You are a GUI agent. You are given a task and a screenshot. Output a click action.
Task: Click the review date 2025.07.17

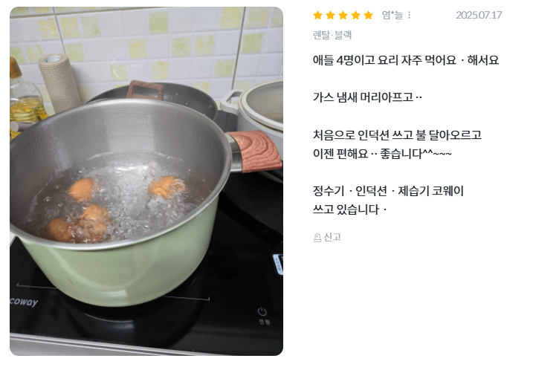tap(479, 16)
